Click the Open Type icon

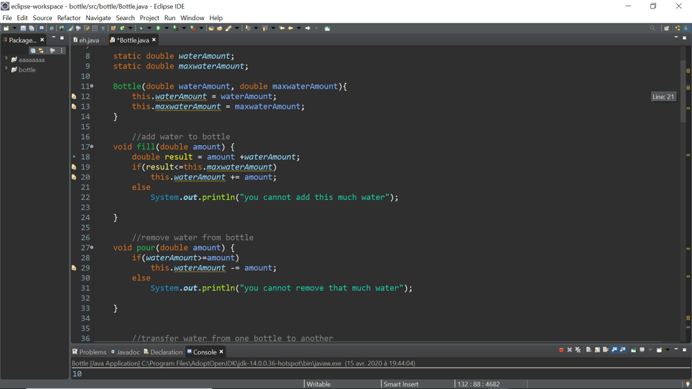pyautogui.click(x=211, y=28)
